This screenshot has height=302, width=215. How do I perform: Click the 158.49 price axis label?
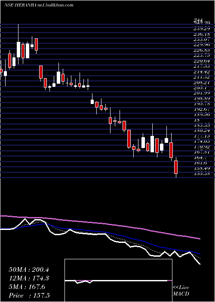[201, 168]
